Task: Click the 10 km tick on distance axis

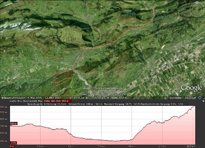Action: (131, 146)
